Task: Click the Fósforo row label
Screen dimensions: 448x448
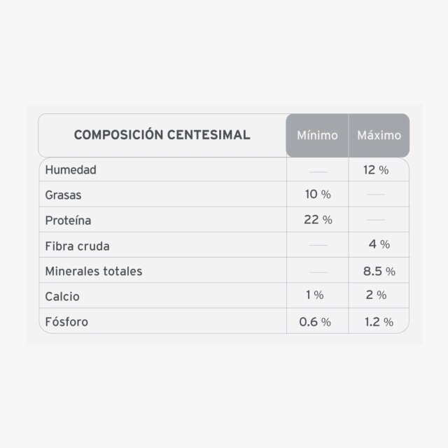Action: pos(66,322)
